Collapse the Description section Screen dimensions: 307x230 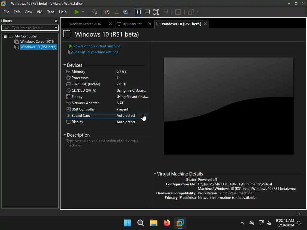click(65, 135)
